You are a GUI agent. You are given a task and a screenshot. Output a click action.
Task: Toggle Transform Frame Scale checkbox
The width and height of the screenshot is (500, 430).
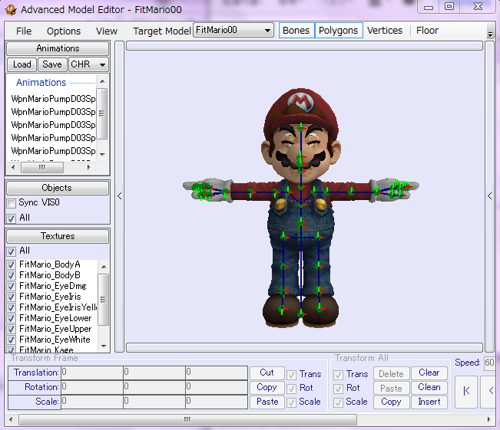coord(291,402)
